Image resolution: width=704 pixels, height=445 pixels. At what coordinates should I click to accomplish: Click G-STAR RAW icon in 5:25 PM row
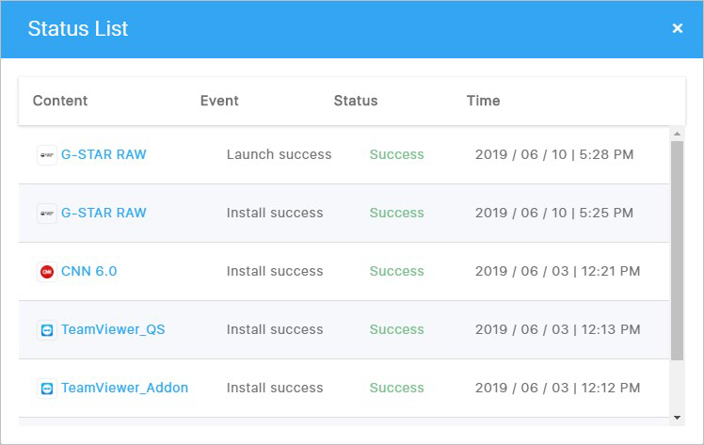[x=47, y=214]
